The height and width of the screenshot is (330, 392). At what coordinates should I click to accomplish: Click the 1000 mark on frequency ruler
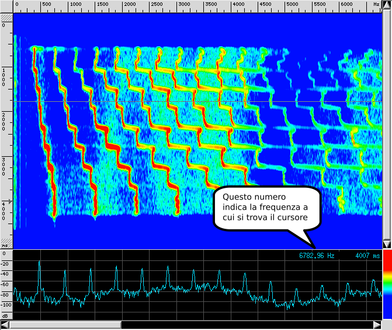[75, 4]
